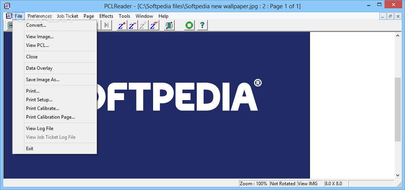Viewport: 405px width, 190px height.
Task: Open the Page menu
Action: [89, 16]
